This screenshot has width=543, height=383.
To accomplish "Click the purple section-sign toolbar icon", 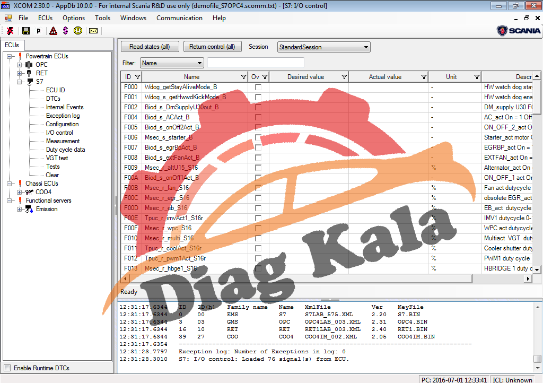I will click(65, 31).
